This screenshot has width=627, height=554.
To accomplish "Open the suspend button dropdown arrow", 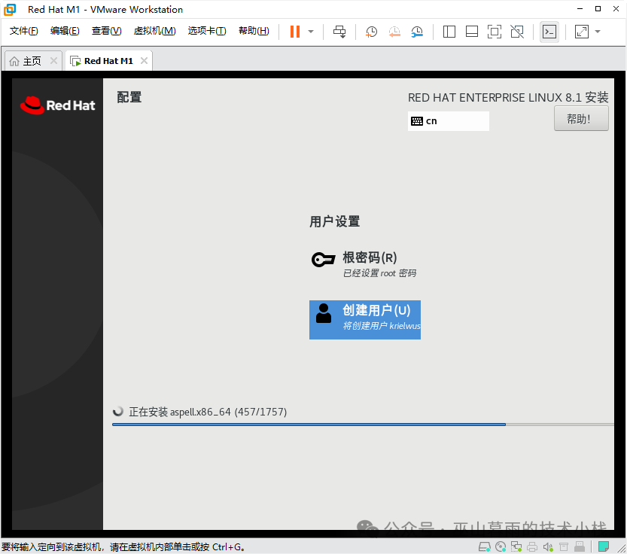I will [311, 32].
